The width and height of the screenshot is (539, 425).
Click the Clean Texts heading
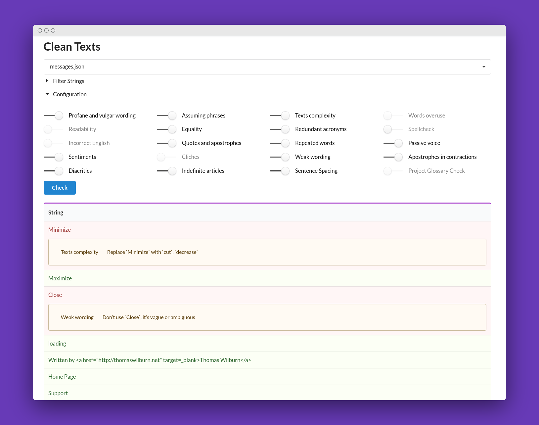click(72, 47)
